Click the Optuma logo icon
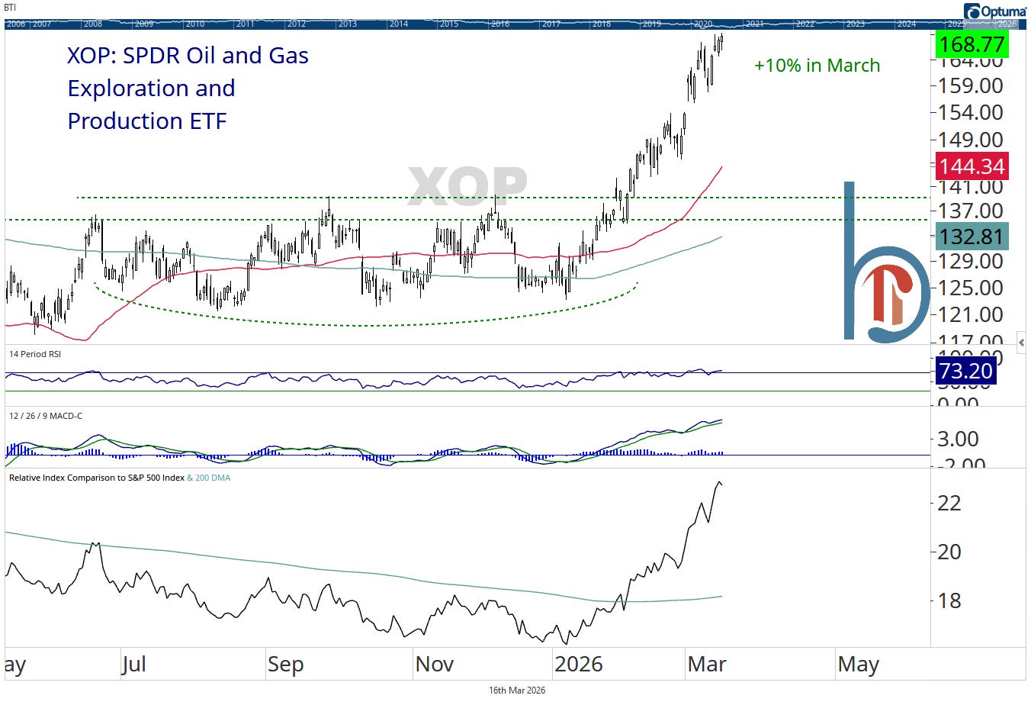 tap(973, 12)
